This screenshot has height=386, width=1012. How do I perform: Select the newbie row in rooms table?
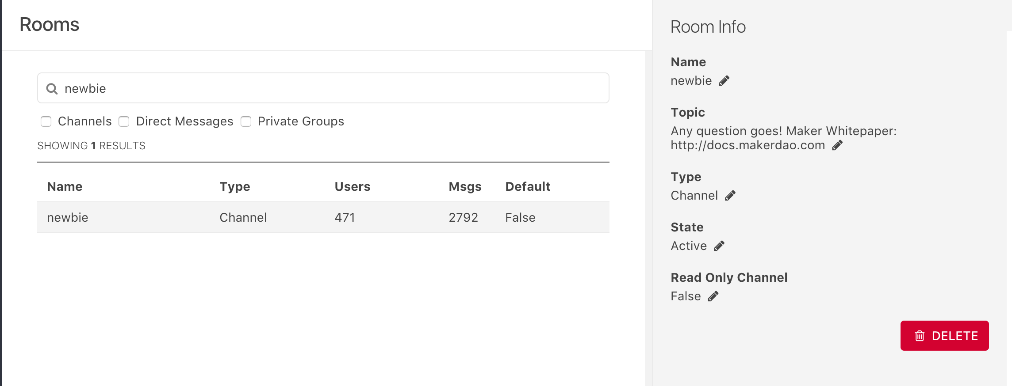click(x=323, y=217)
